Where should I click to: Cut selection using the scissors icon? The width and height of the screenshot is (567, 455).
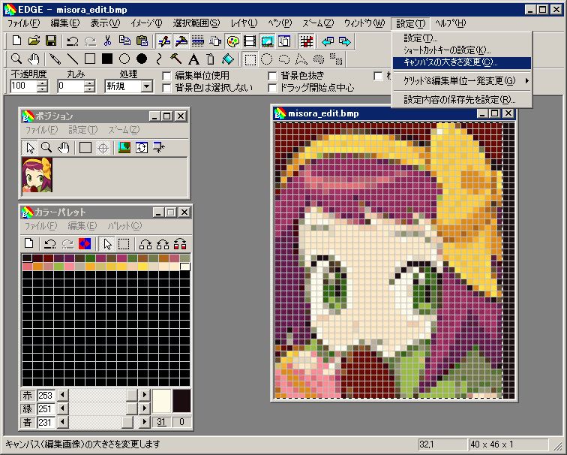click(x=107, y=41)
